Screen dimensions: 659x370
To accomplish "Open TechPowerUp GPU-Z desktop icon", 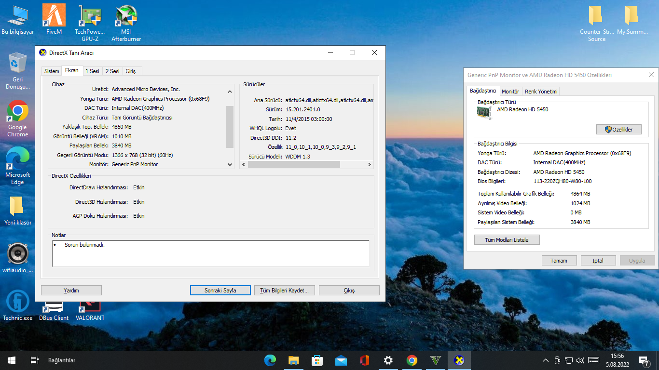I will [x=90, y=16].
